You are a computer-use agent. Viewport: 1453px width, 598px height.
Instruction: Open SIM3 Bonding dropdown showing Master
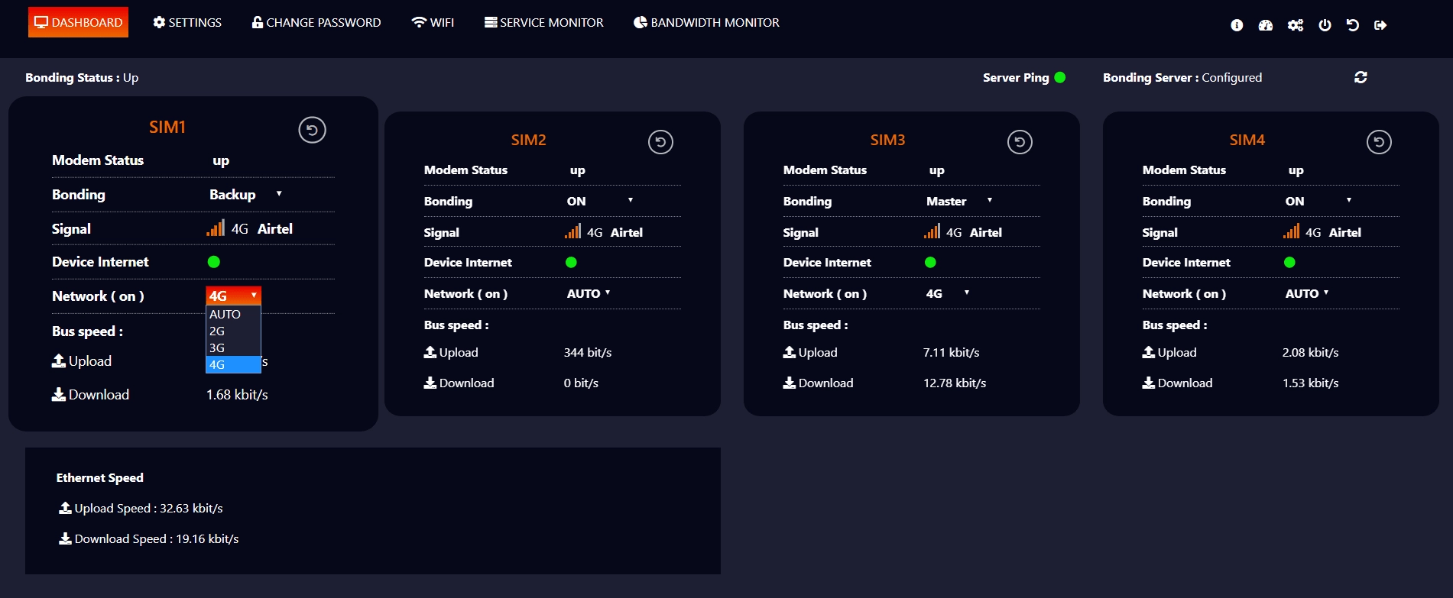tap(959, 201)
